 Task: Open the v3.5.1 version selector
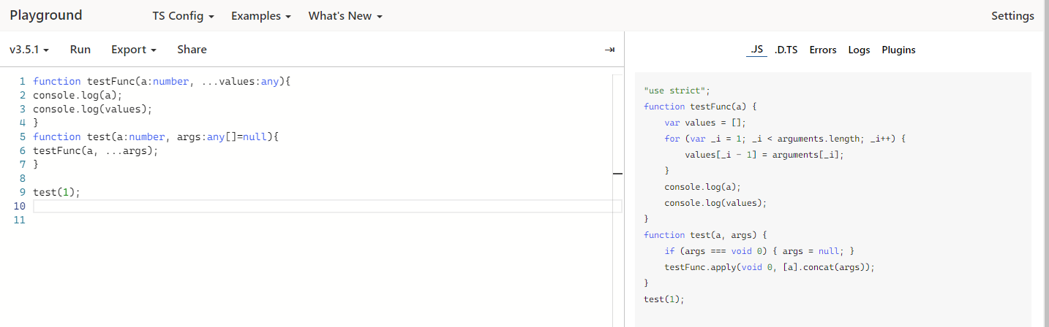tap(29, 50)
